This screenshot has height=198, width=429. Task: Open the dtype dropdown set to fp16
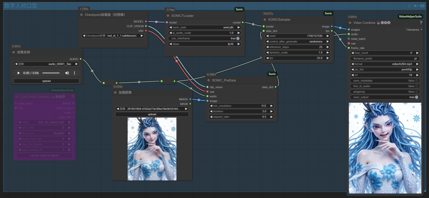(x=205, y=44)
